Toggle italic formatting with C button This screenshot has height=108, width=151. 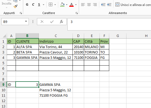pos(33,5)
